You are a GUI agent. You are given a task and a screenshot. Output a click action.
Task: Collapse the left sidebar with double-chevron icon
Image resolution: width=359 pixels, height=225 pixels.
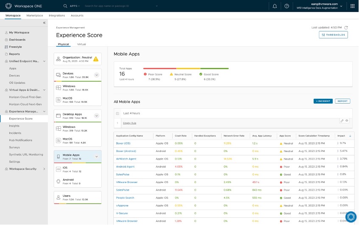(45, 22)
